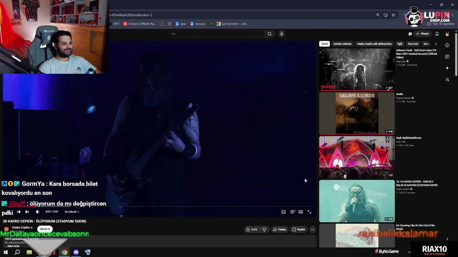Open the Sagopa Kajmer Analiz thumbnail
Viewport: 458px width, 257px height.
[357, 113]
